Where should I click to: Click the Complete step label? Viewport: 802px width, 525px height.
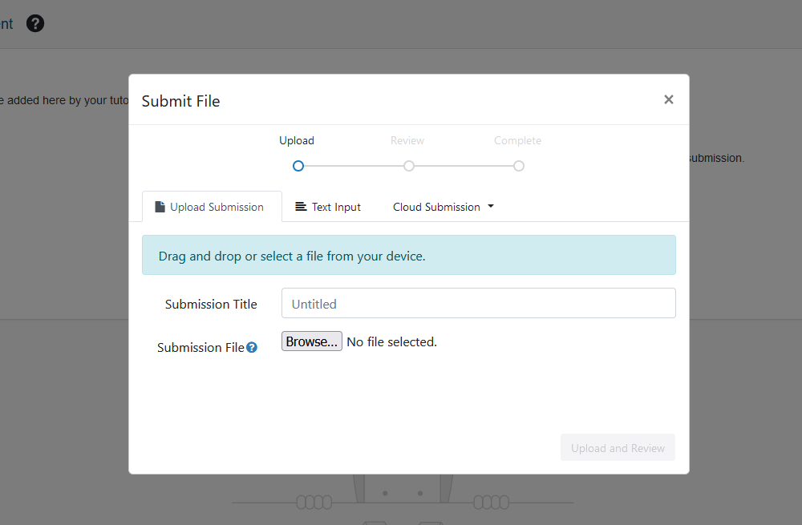(x=517, y=140)
